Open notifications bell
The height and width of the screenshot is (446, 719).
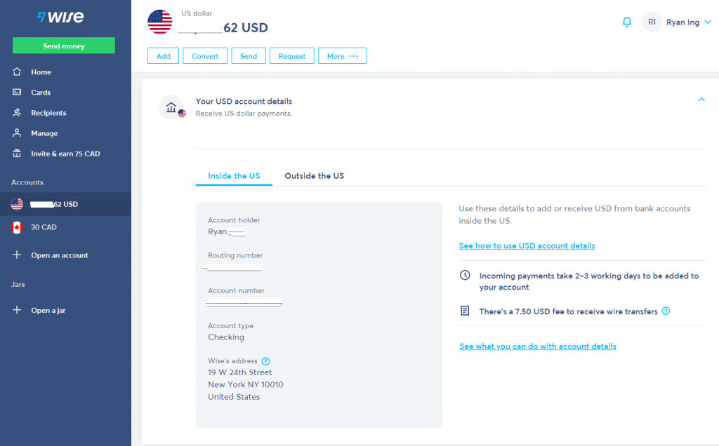(627, 22)
